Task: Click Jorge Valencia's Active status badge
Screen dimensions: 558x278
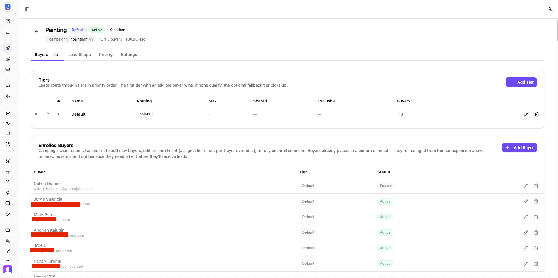Action: pyautogui.click(x=385, y=201)
